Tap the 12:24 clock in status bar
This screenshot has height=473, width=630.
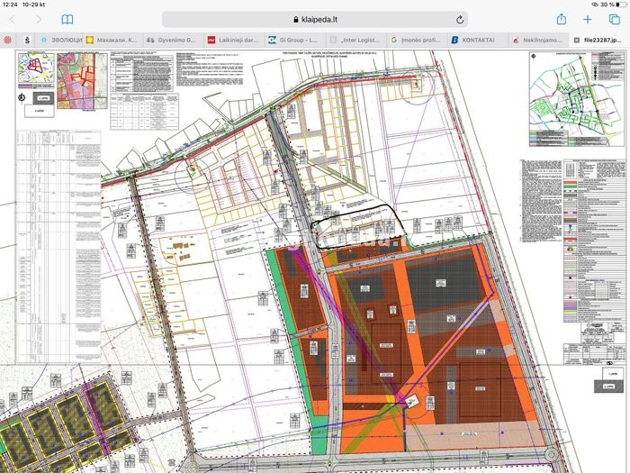pos(10,5)
